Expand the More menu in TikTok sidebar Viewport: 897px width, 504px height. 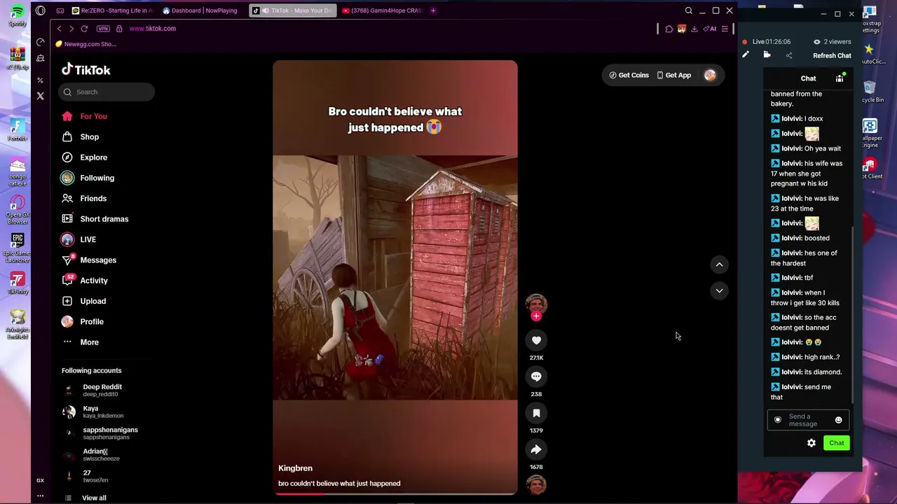click(81, 342)
